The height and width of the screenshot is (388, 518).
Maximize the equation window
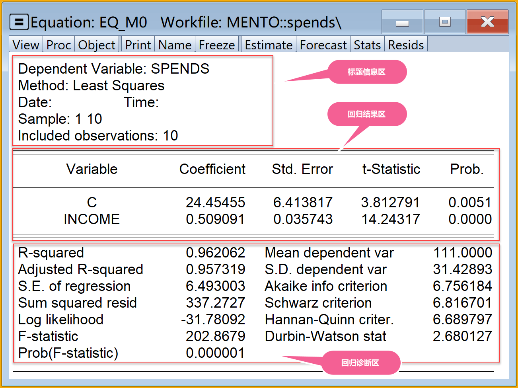click(445, 22)
